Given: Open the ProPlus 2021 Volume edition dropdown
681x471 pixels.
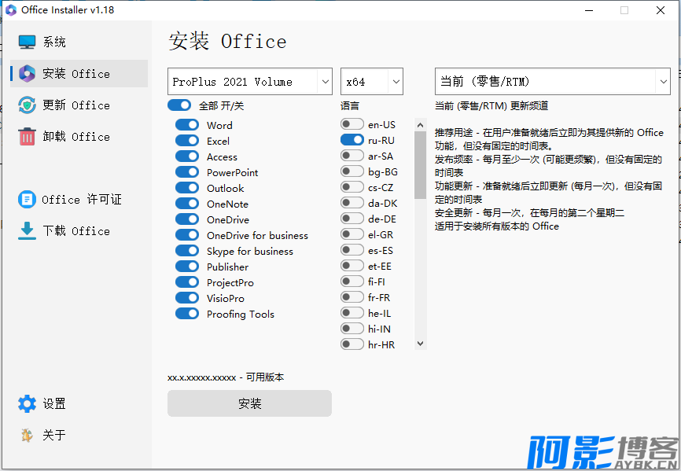Looking at the screenshot, I should [250, 81].
